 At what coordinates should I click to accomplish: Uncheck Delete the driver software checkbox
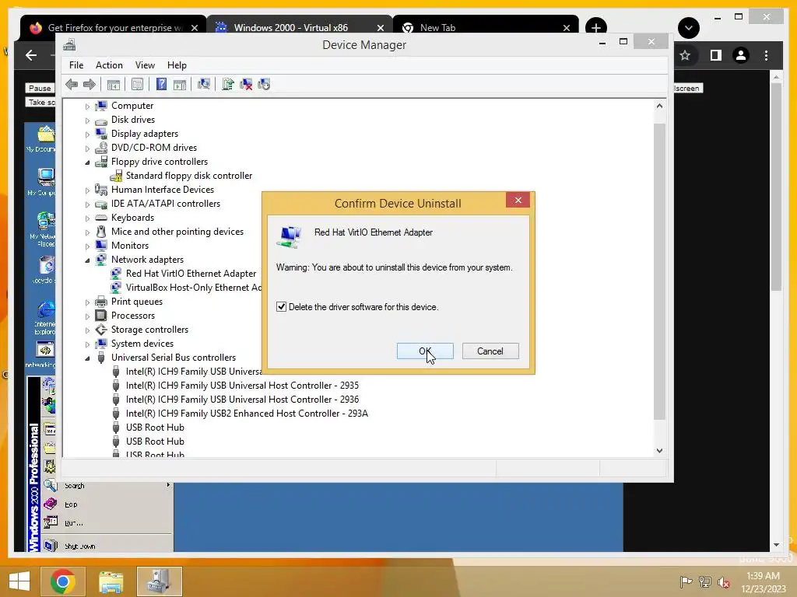[281, 306]
